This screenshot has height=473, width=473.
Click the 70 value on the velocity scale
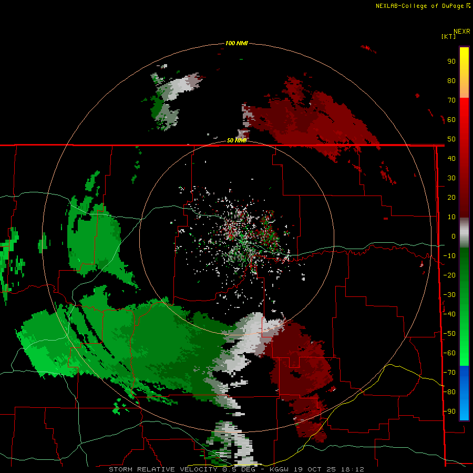click(x=451, y=100)
